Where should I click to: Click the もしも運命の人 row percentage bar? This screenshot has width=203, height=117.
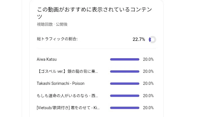click(125, 96)
